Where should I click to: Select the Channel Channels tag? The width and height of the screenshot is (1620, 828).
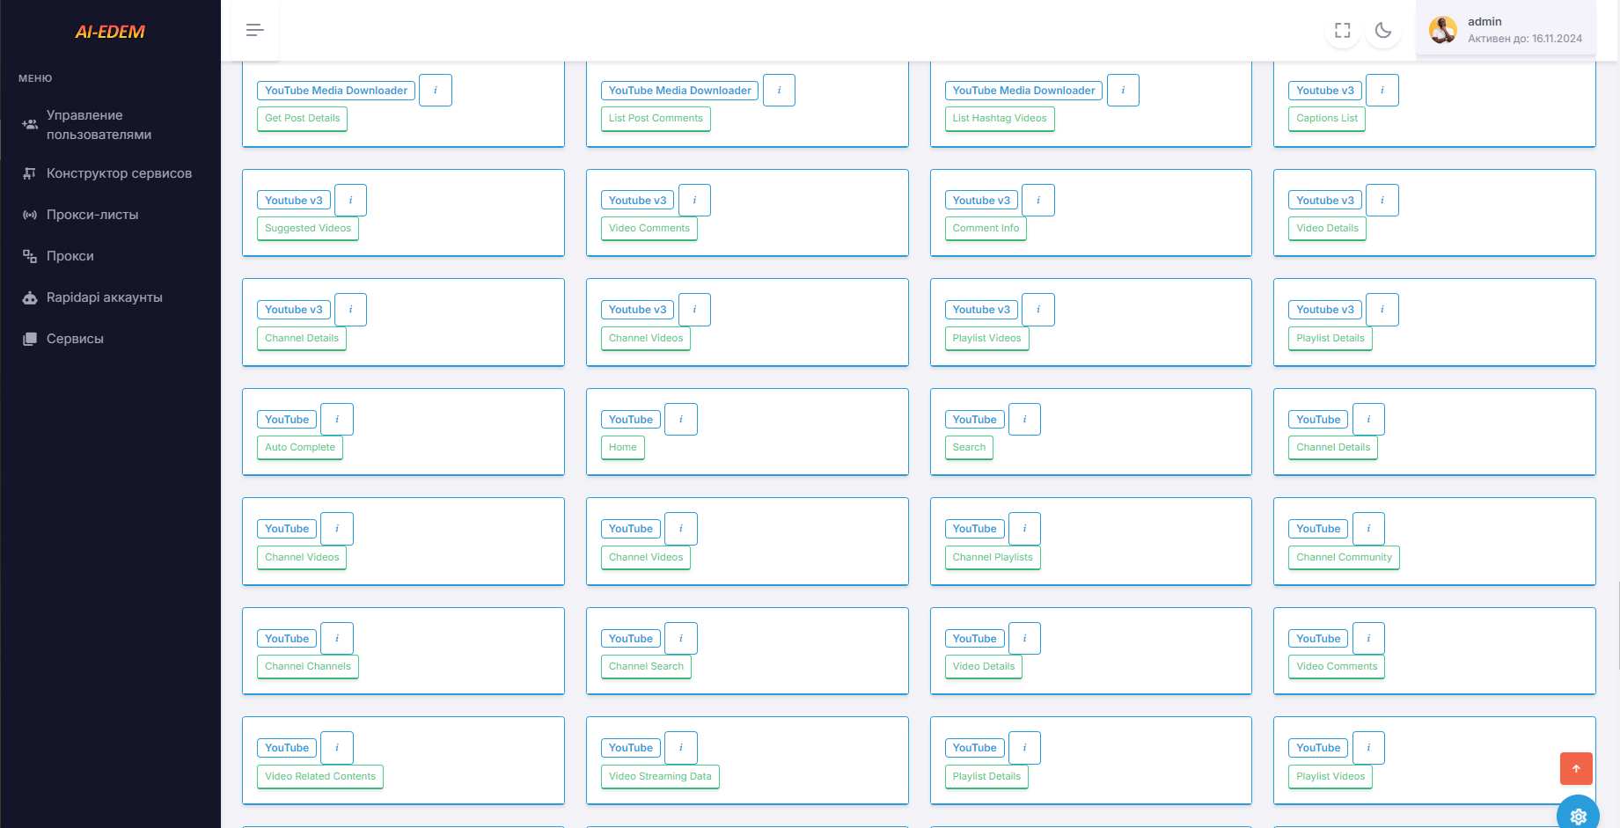[x=308, y=667]
